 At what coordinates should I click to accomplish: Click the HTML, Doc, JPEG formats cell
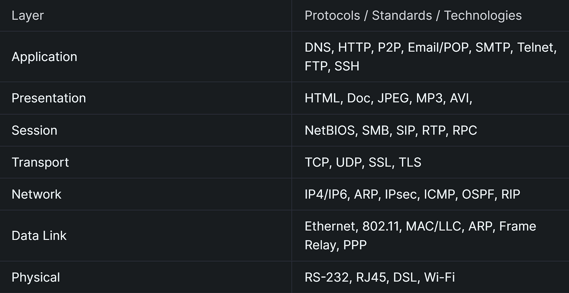point(430,98)
